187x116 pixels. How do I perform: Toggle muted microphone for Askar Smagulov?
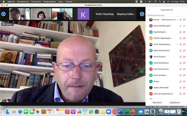click(180, 75)
